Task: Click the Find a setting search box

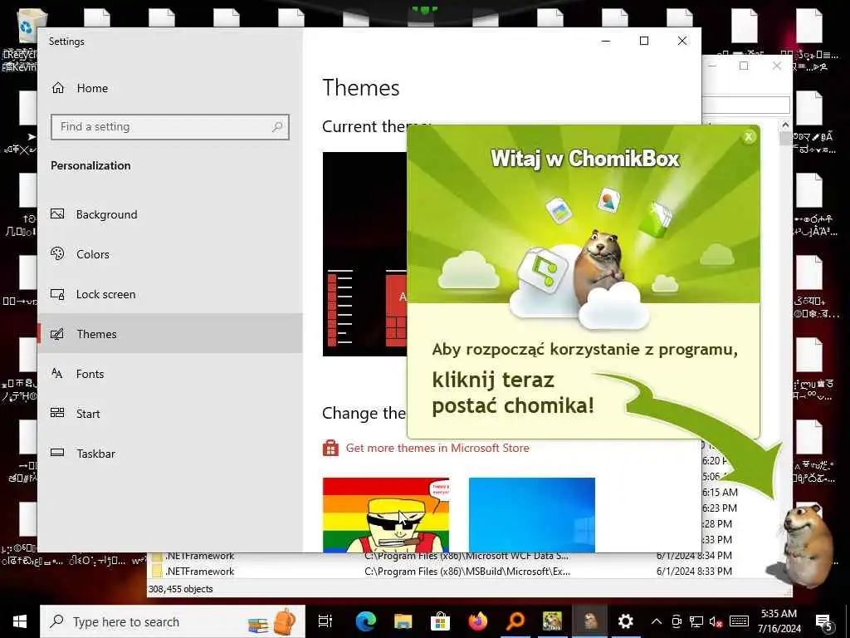Action: [169, 127]
